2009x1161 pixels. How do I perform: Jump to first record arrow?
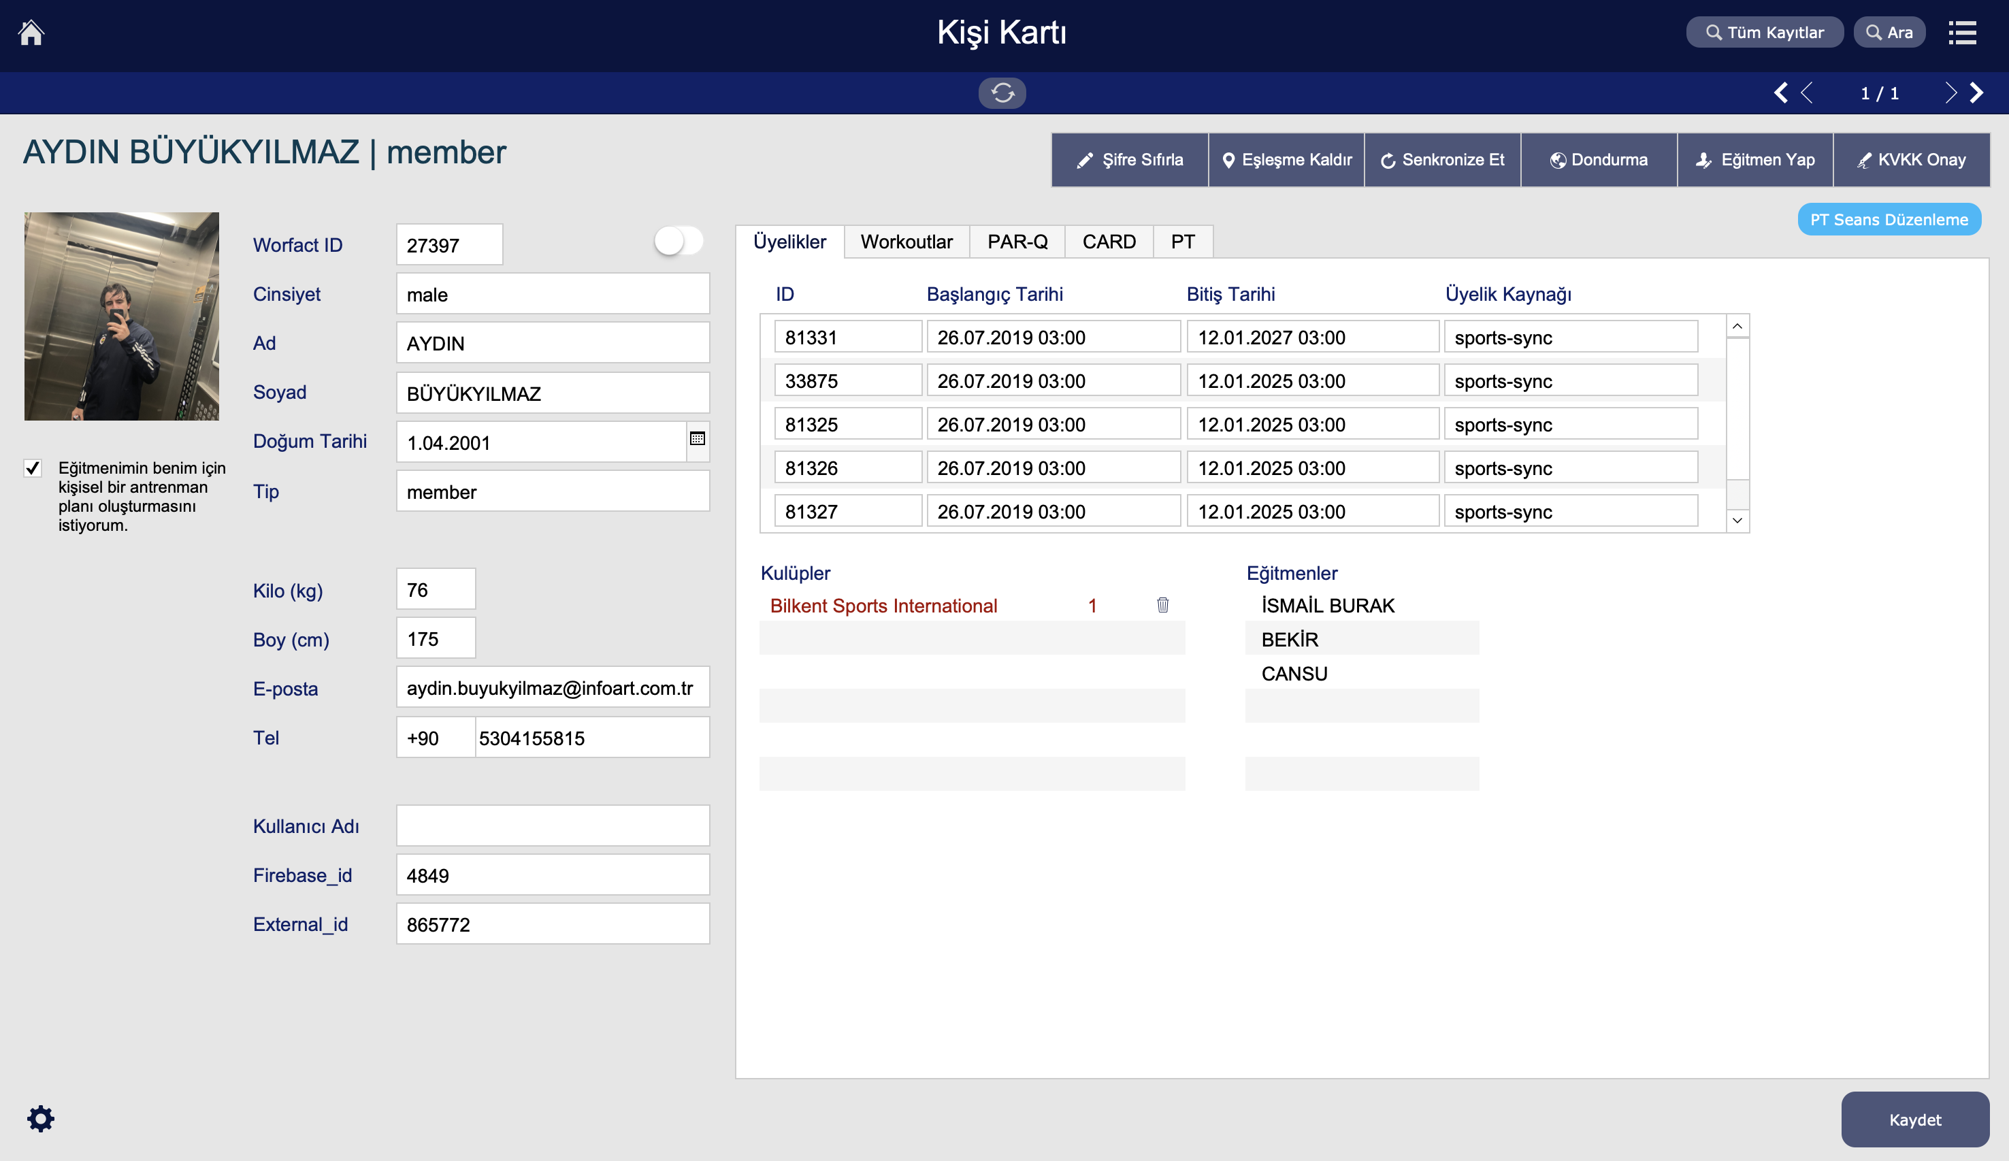1780,93
